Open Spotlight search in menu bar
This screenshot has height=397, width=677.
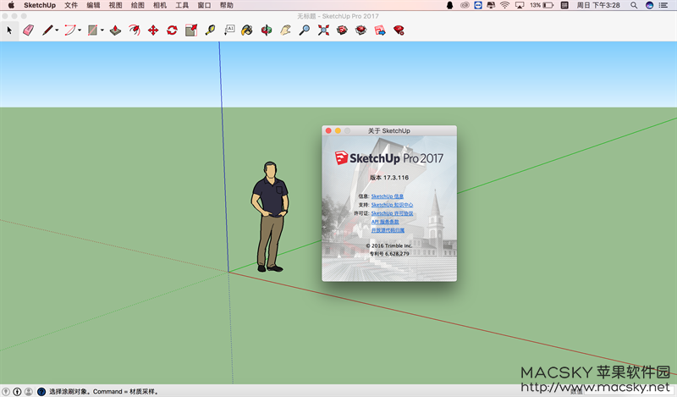click(633, 5)
